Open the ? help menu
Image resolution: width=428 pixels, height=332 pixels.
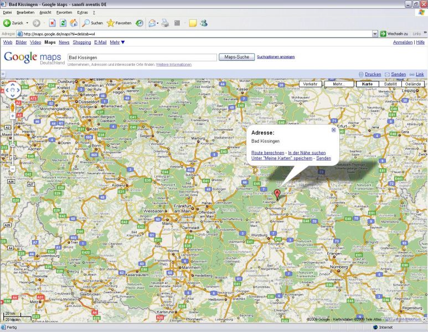[94, 13]
